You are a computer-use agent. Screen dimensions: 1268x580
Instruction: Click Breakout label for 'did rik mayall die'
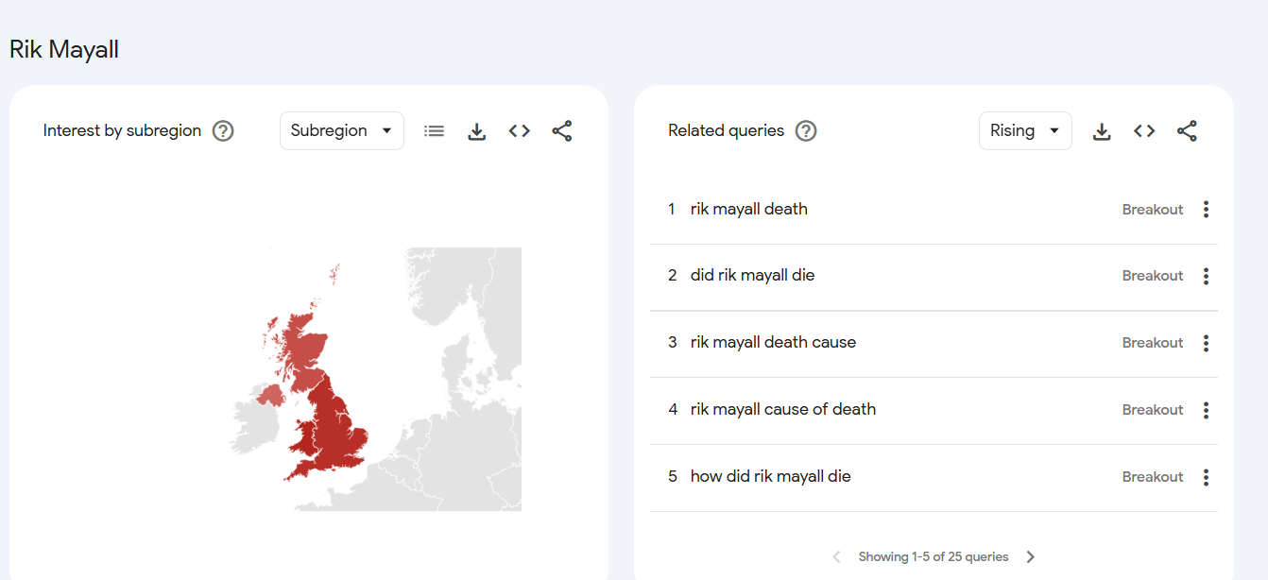(1153, 276)
